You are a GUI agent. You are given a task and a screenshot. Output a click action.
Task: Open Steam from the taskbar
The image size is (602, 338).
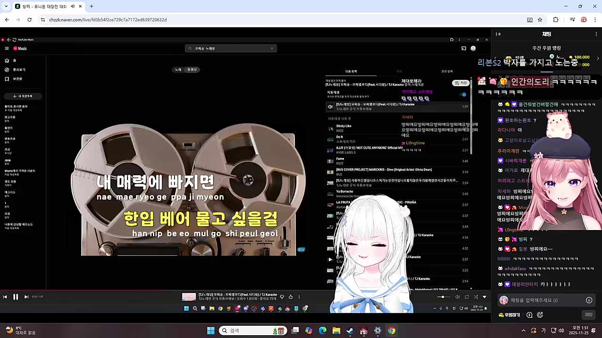pos(350,330)
